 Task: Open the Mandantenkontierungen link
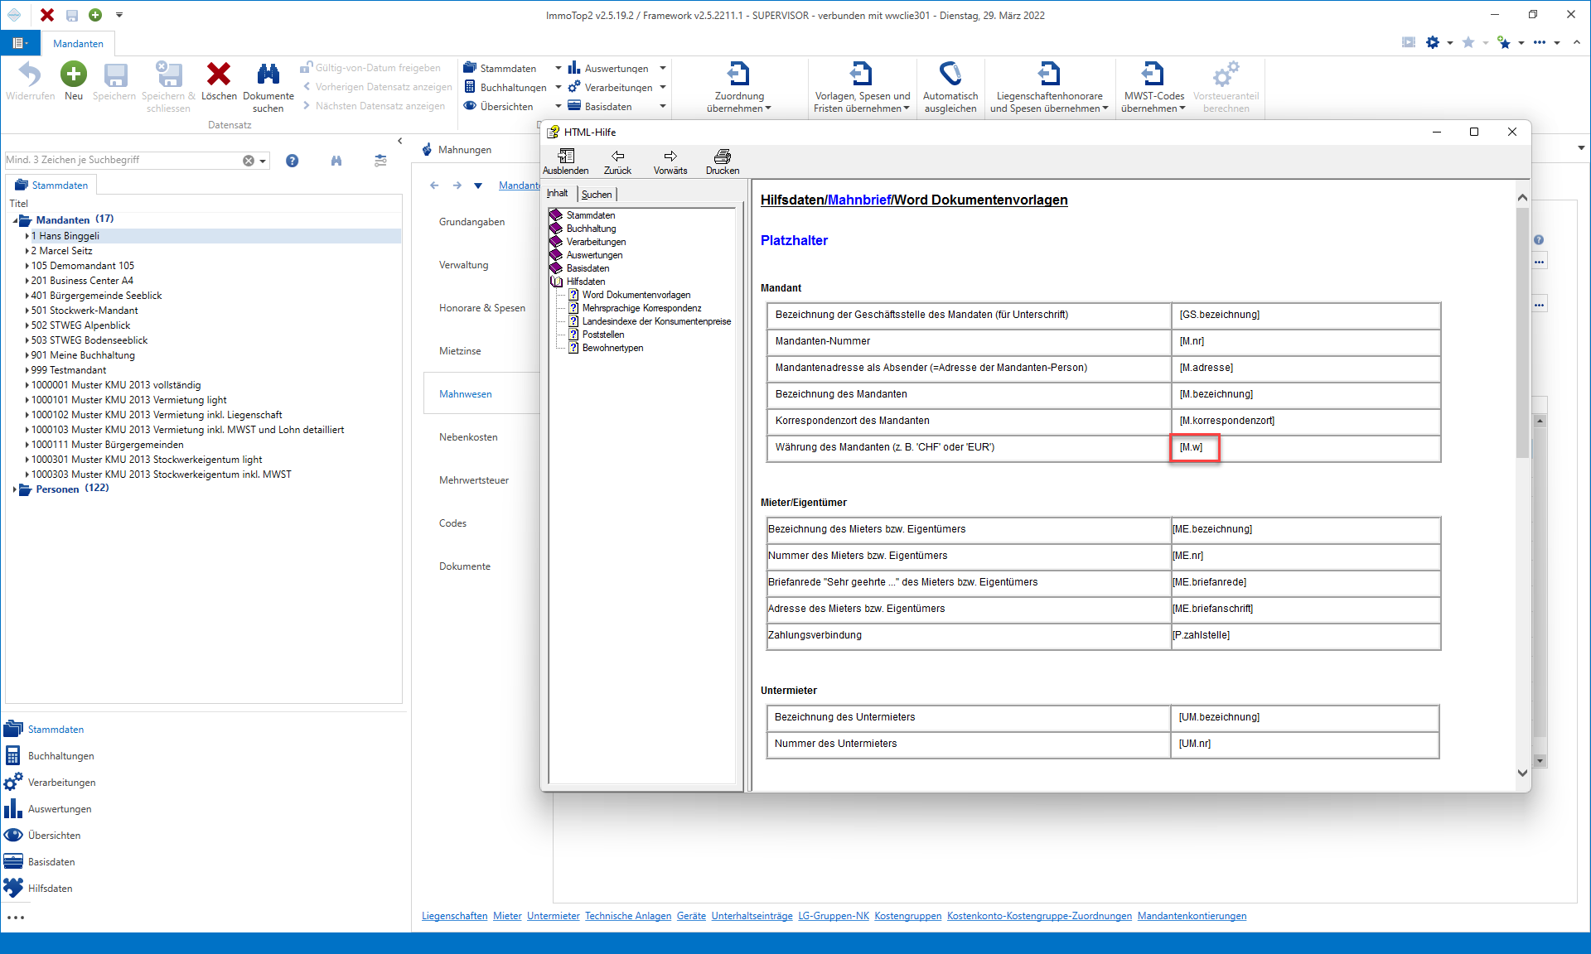(x=1192, y=915)
